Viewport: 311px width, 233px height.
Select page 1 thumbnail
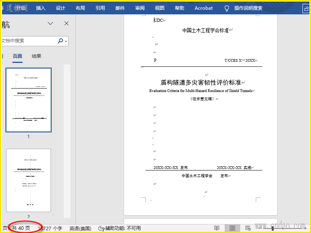pos(28,100)
